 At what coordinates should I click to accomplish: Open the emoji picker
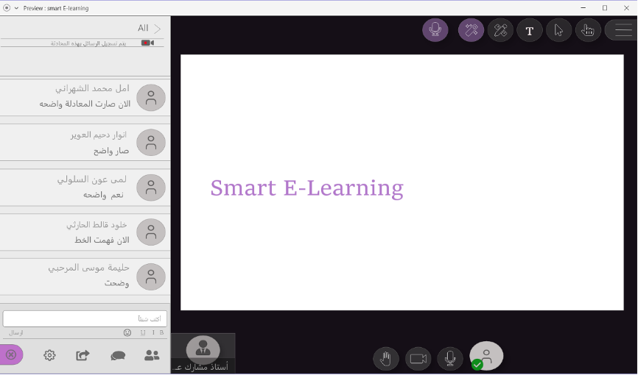(127, 332)
